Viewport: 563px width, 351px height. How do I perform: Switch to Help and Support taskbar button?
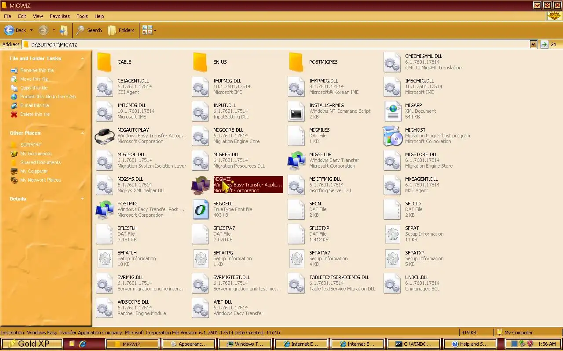[x=470, y=344]
